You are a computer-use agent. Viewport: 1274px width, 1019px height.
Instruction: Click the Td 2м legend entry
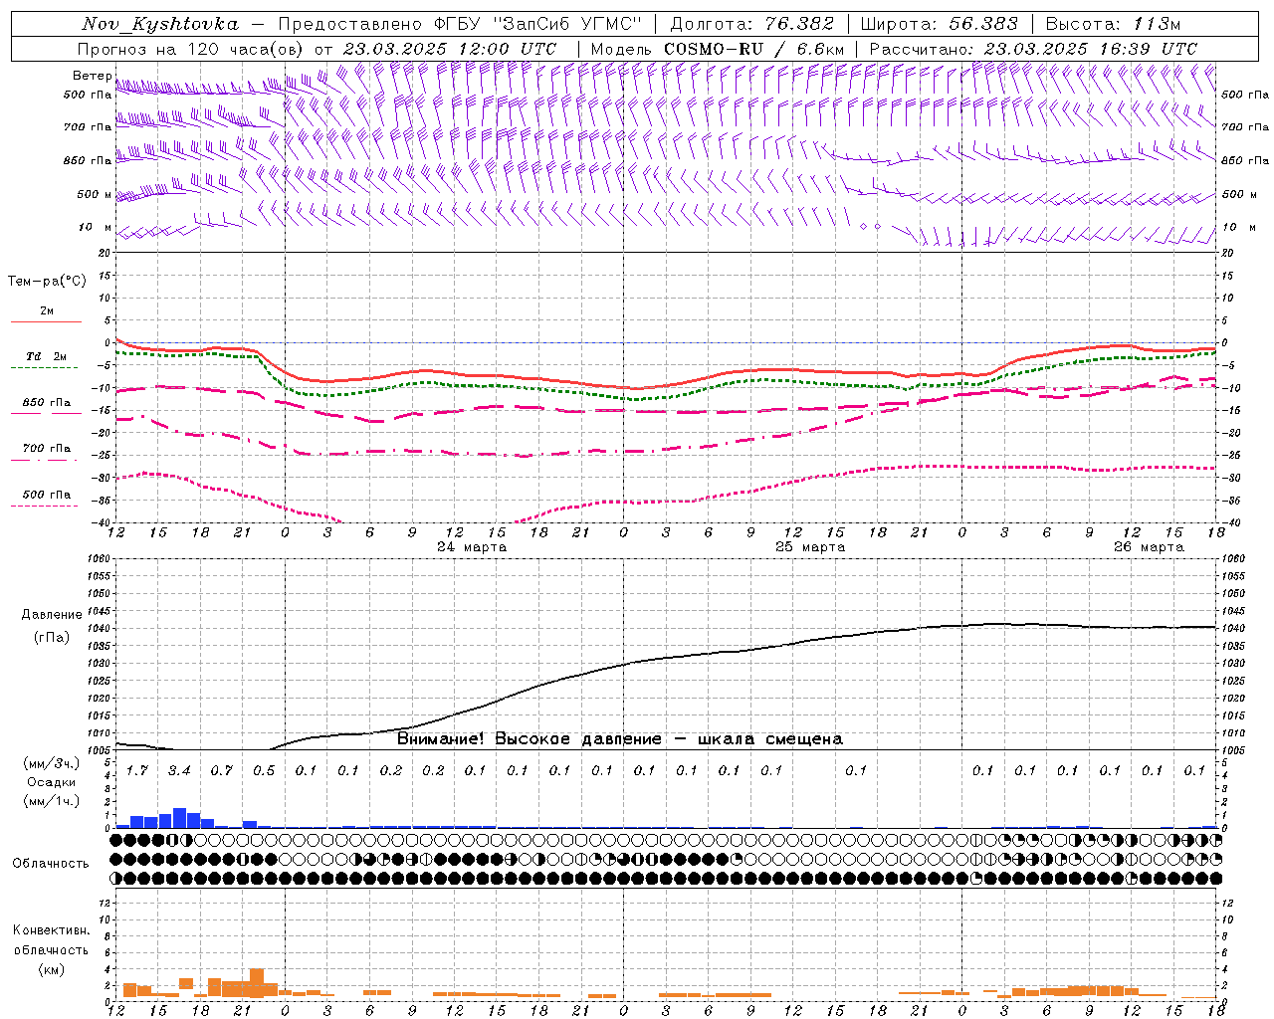(x=47, y=356)
